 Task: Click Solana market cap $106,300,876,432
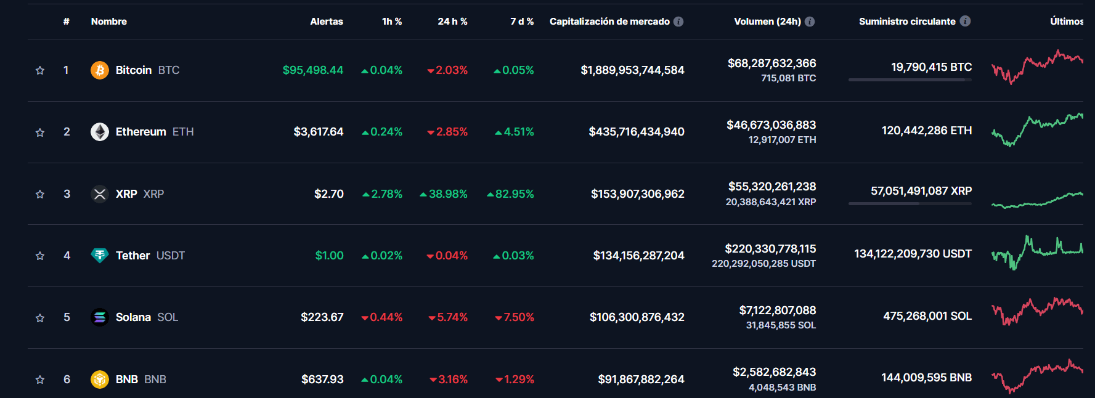637,317
